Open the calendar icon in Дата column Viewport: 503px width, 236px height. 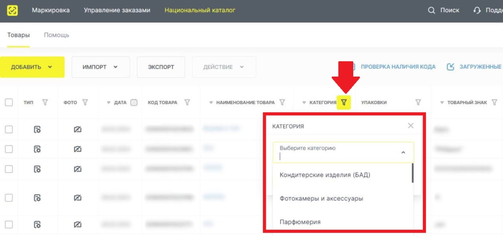(x=134, y=103)
